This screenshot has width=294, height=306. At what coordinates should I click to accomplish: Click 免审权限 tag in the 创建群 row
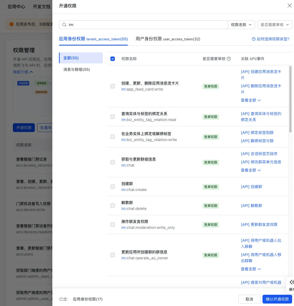(x=211, y=187)
